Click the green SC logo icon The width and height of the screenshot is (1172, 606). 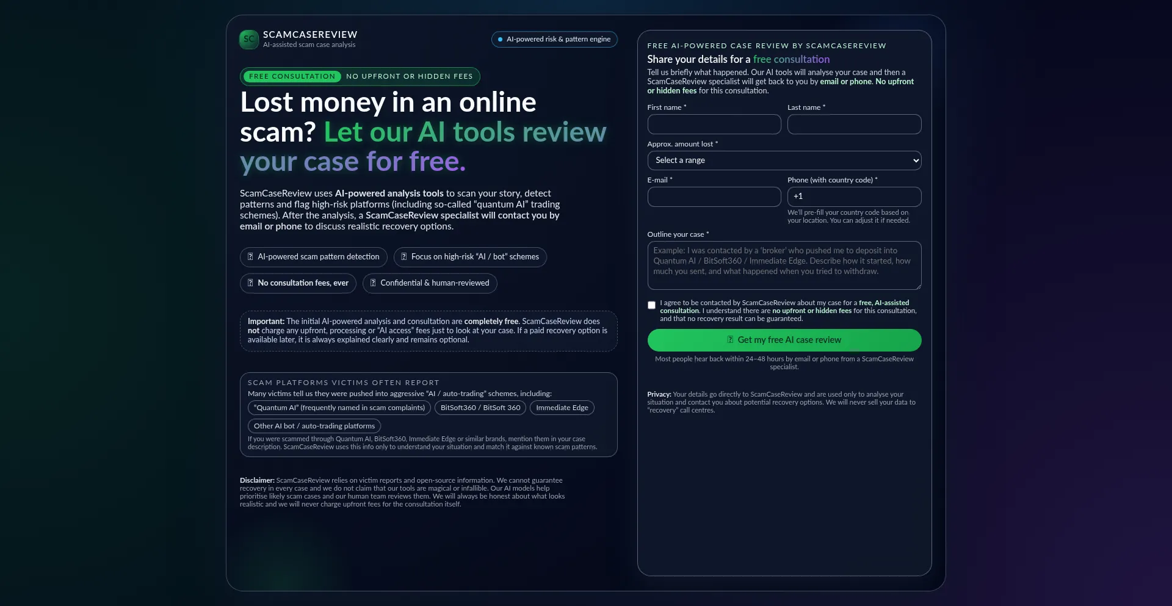[249, 40]
